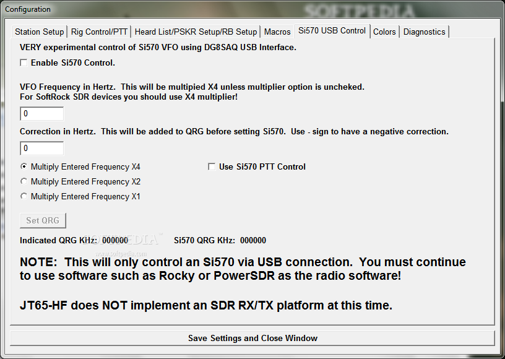The height and width of the screenshot is (359, 505).
Task: Click the Set QRG button
Action: 43,220
